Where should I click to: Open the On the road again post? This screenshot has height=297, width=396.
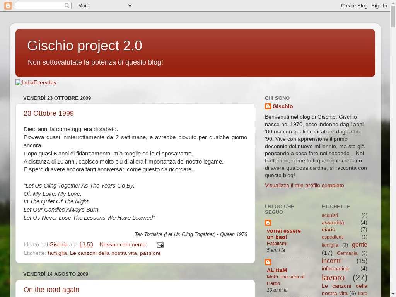pos(51,290)
